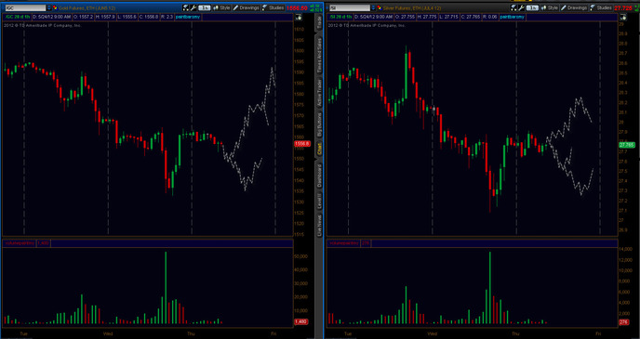Open the Style menu on Gold chart
This screenshot has height=339, width=640.
point(221,7)
